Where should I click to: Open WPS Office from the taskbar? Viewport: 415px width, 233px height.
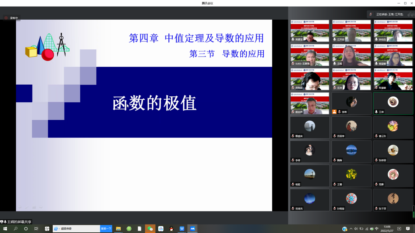click(182, 229)
